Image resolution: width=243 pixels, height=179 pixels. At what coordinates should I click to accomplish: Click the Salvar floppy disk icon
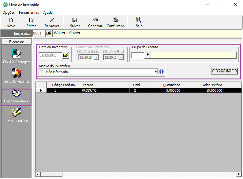pyautogui.click(x=75, y=20)
